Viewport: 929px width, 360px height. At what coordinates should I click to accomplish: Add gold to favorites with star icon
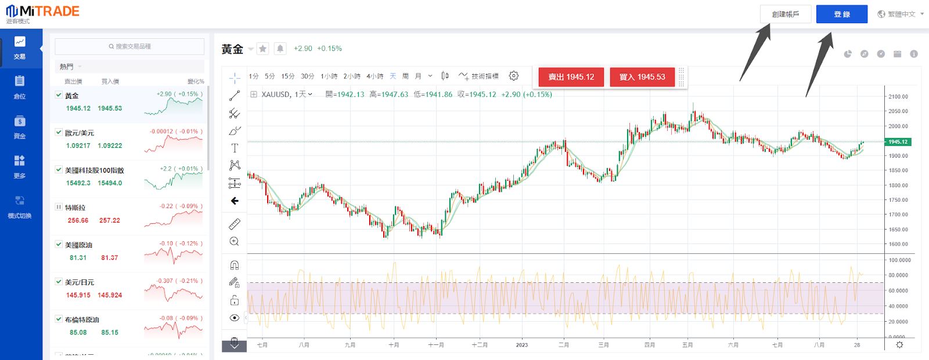point(263,49)
